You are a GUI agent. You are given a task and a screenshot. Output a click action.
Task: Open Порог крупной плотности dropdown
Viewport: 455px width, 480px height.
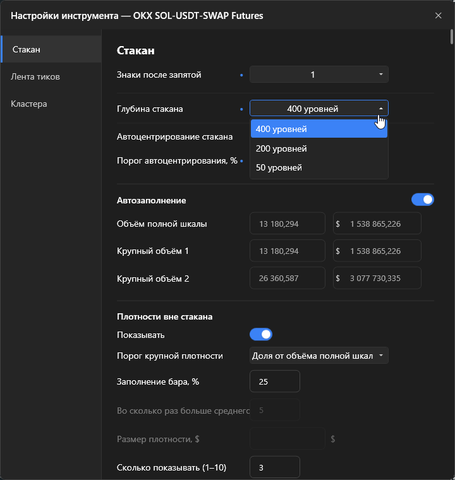tap(319, 356)
